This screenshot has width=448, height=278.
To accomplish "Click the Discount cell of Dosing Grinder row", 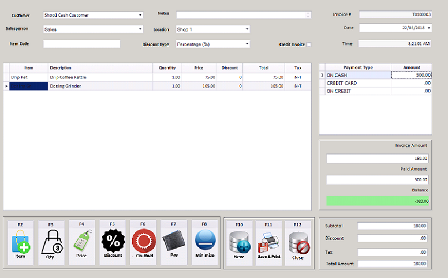I will (229, 86).
